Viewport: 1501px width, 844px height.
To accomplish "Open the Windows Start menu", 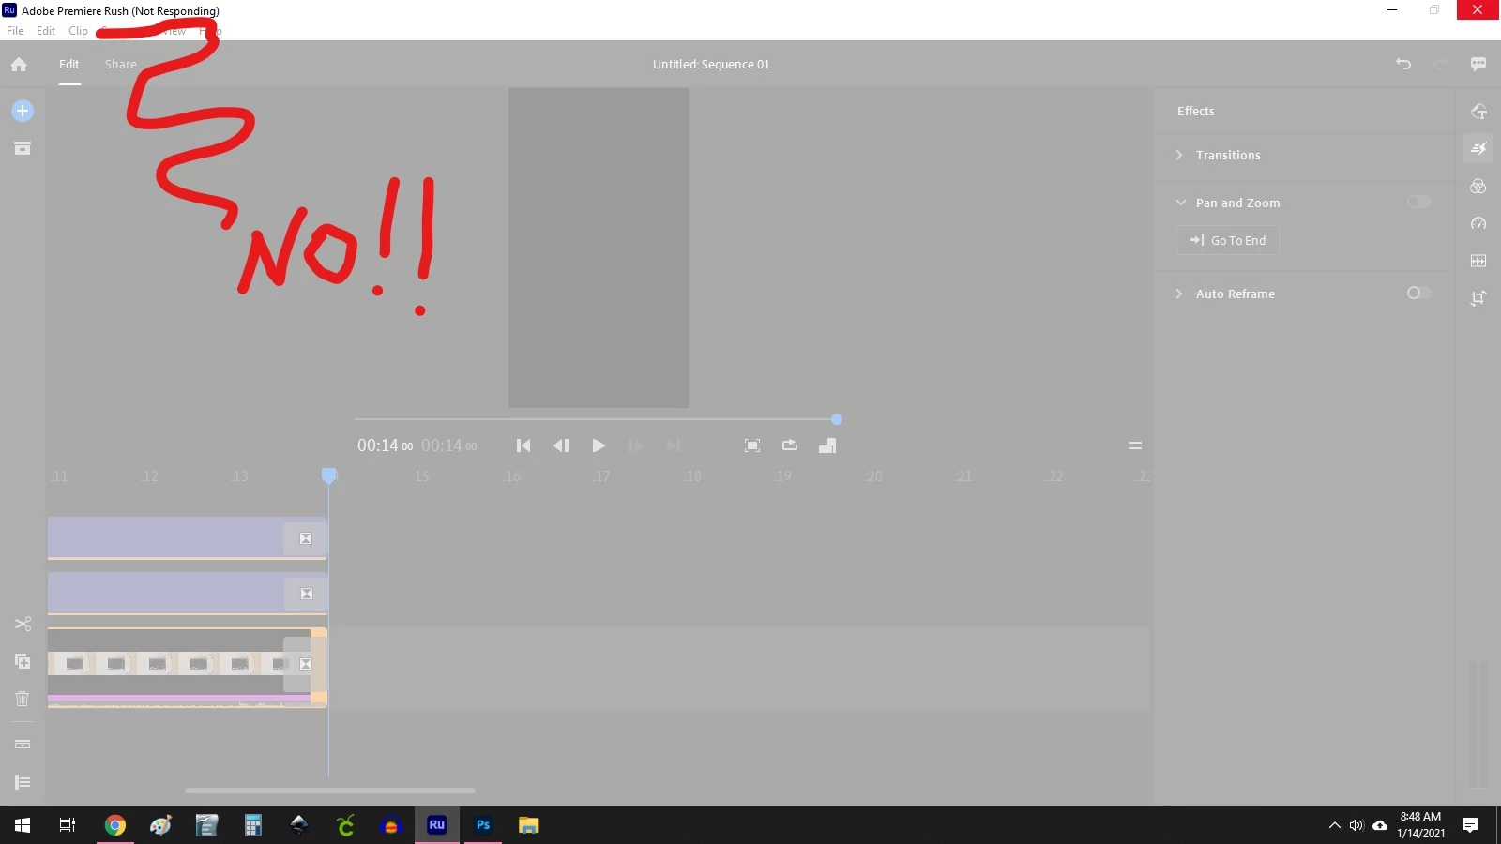I will pos(23,825).
